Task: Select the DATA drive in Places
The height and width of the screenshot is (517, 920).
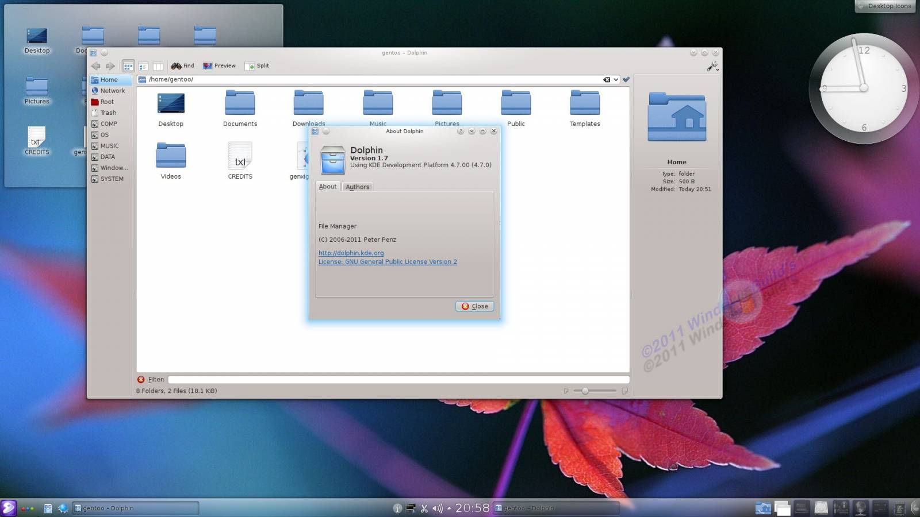Action: coord(111,157)
